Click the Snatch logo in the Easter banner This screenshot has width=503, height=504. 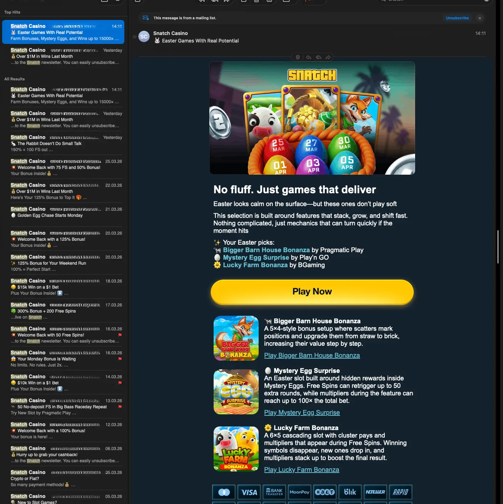(312, 75)
